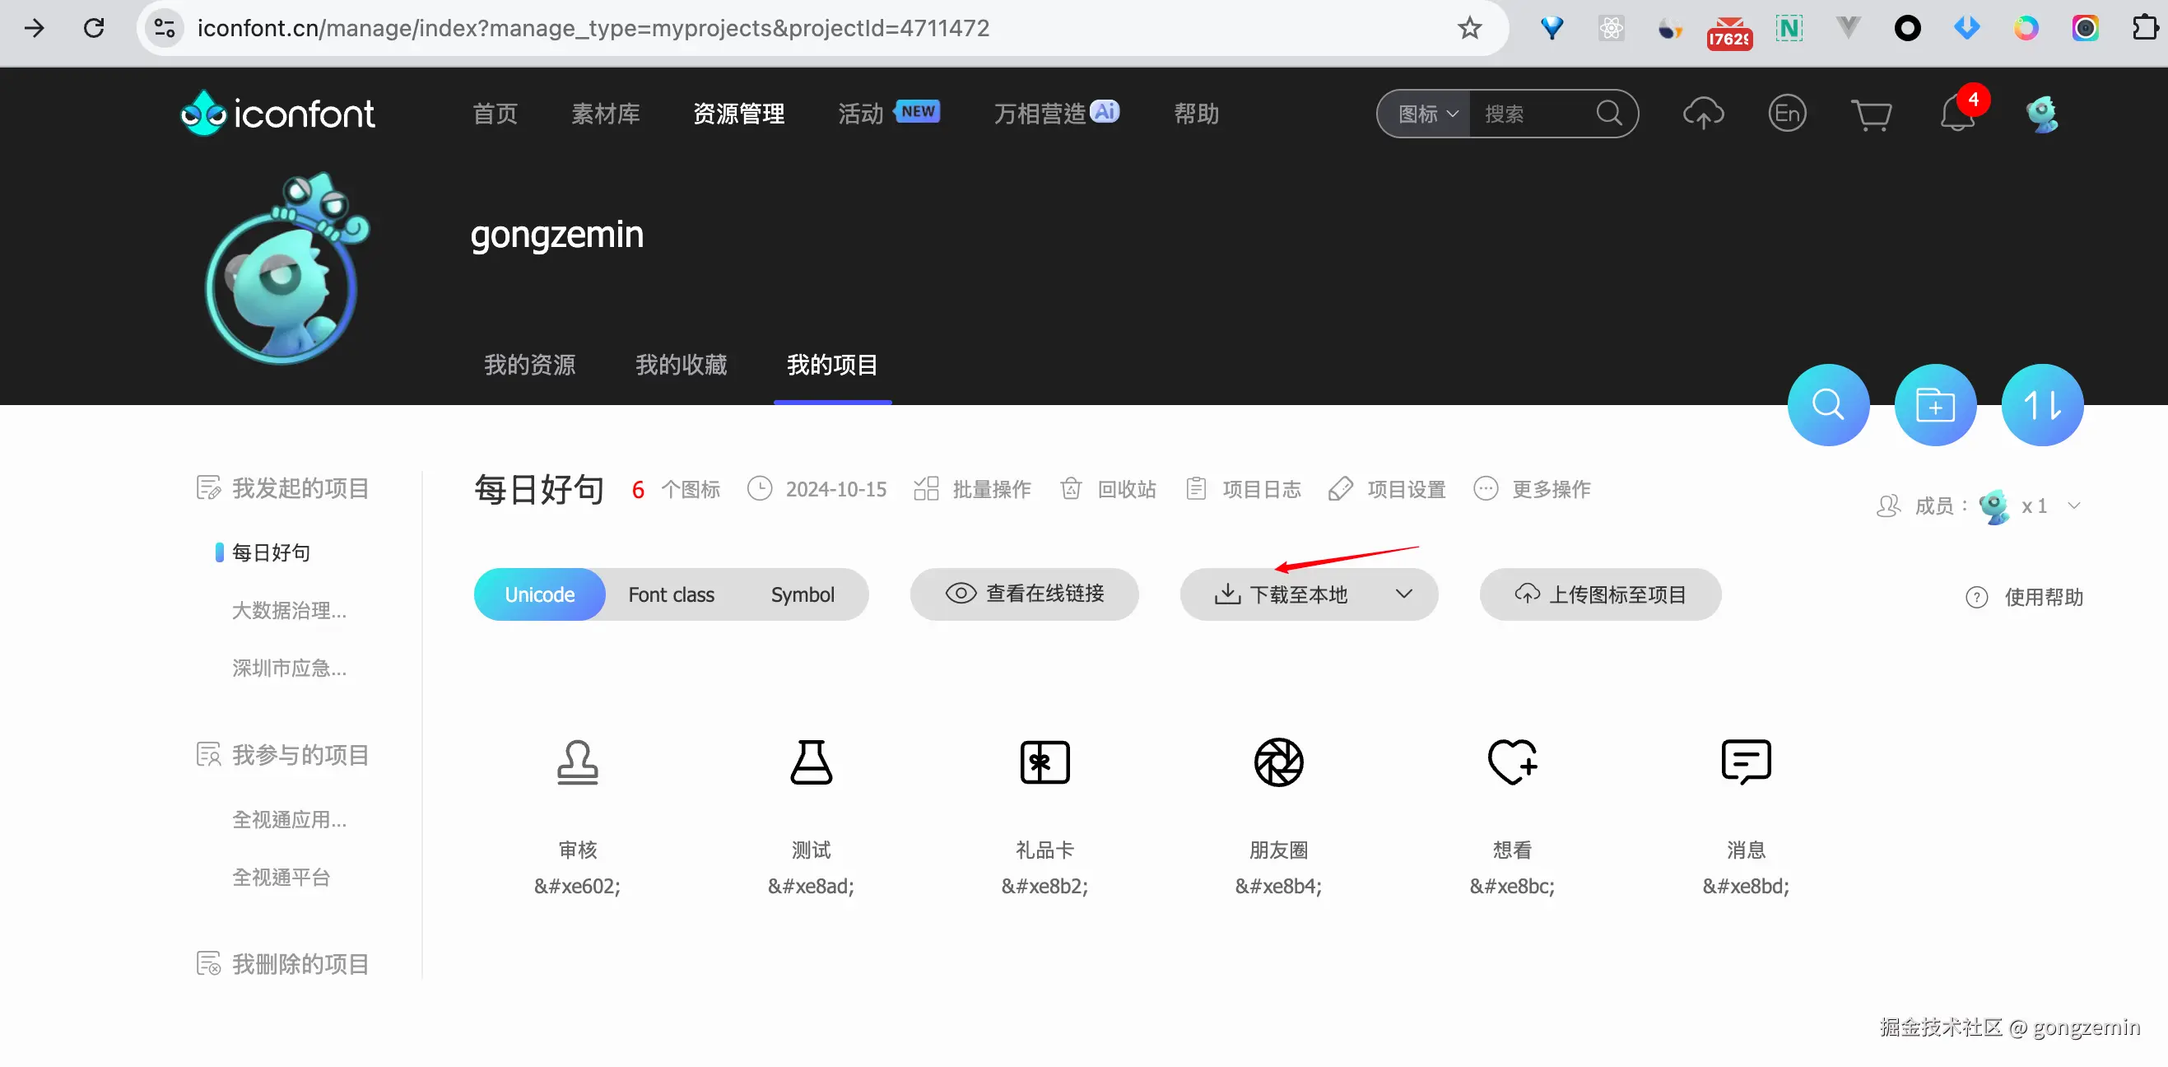Select the 礼品卡 gift card icon

[x=1044, y=763]
